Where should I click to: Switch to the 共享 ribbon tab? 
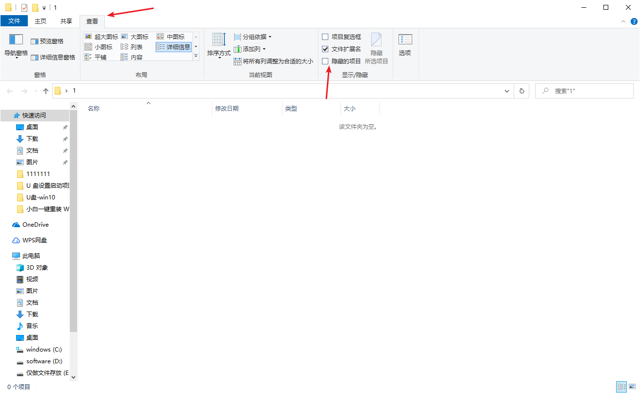(66, 20)
